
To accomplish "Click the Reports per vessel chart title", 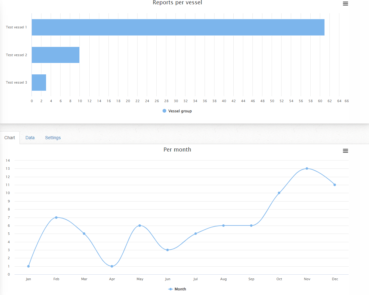I will tap(177, 3).
